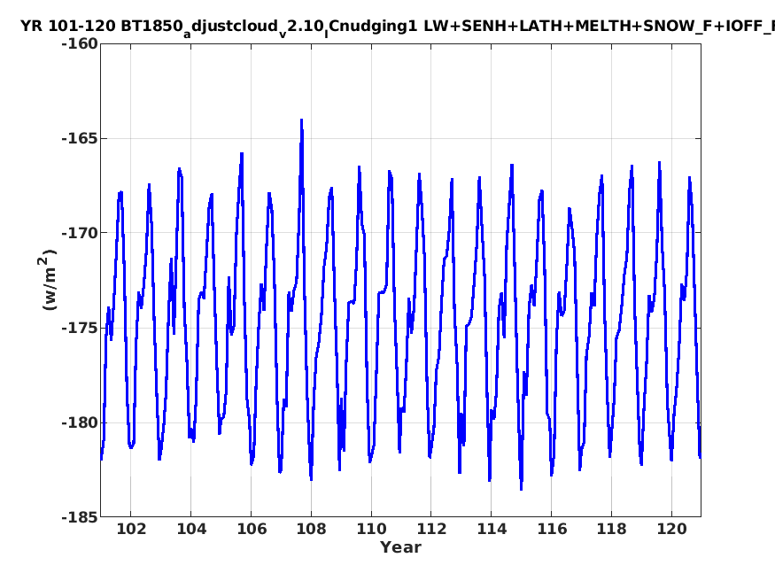Click the plot title text starting with YR 101-120

[398, 27]
